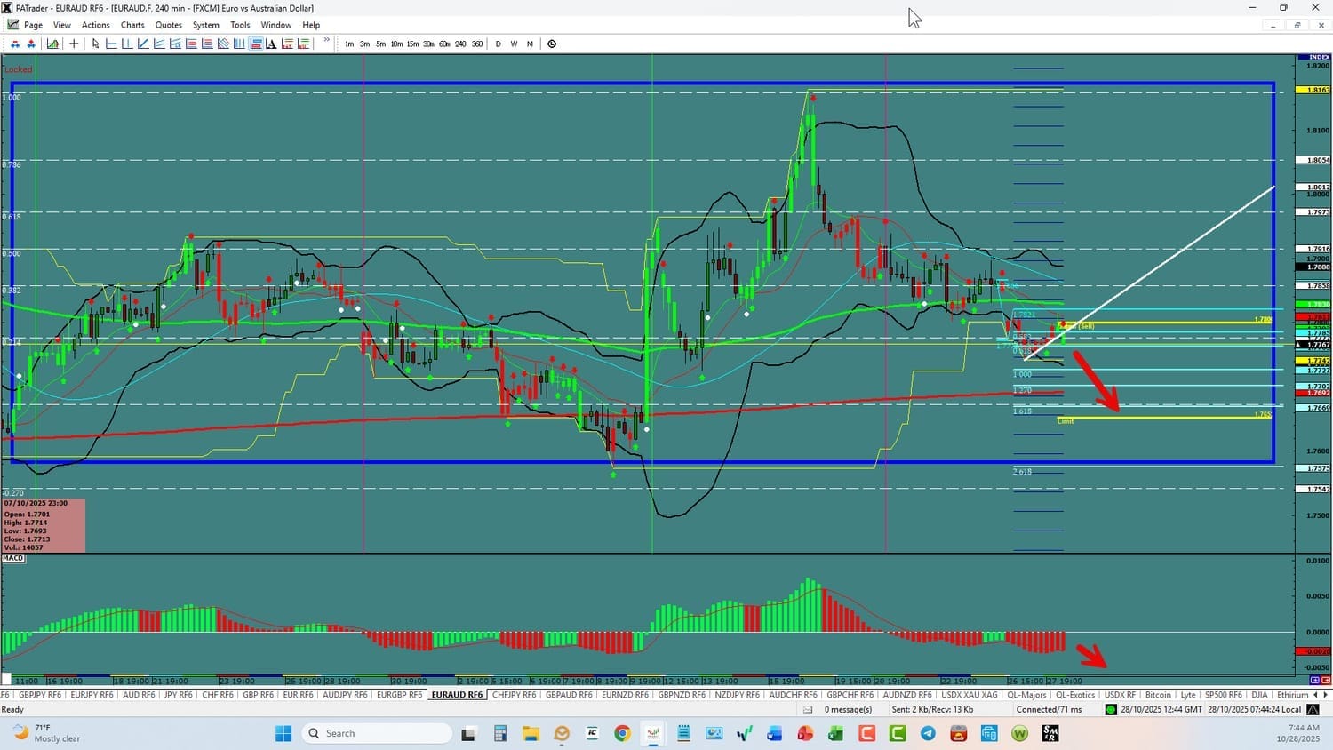Select the vertical cycle lines drawing tool
1333x750 pixels.
point(239,44)
